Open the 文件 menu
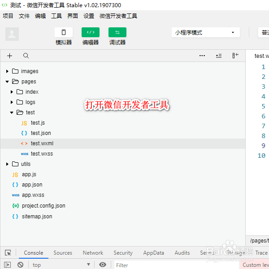Screen dimensions: 269x269 (24, 16)
